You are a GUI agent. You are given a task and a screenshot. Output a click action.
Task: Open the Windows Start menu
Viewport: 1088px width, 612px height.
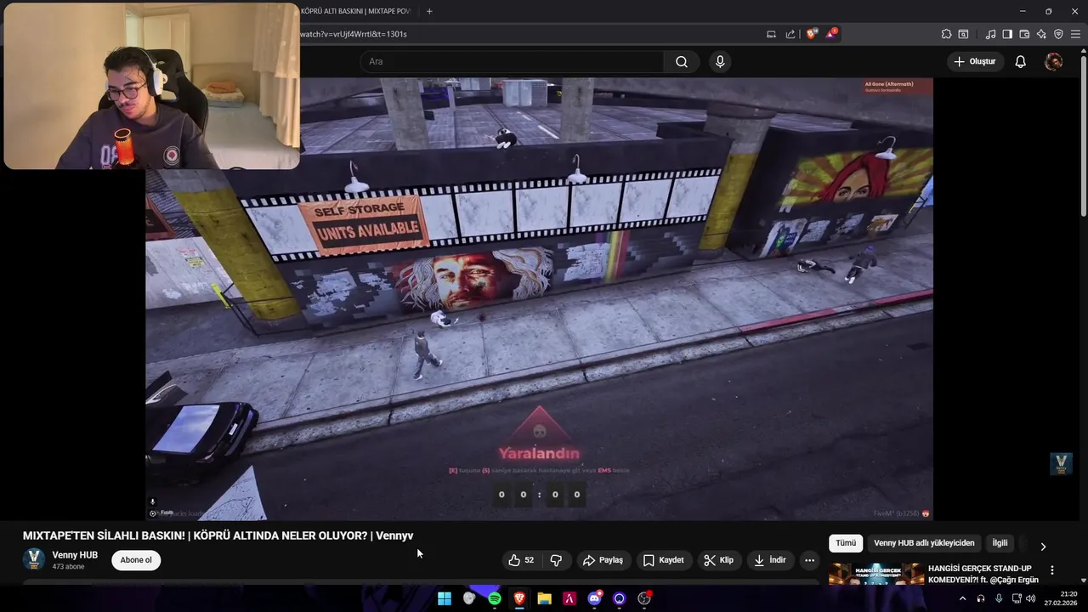[445, 598]
